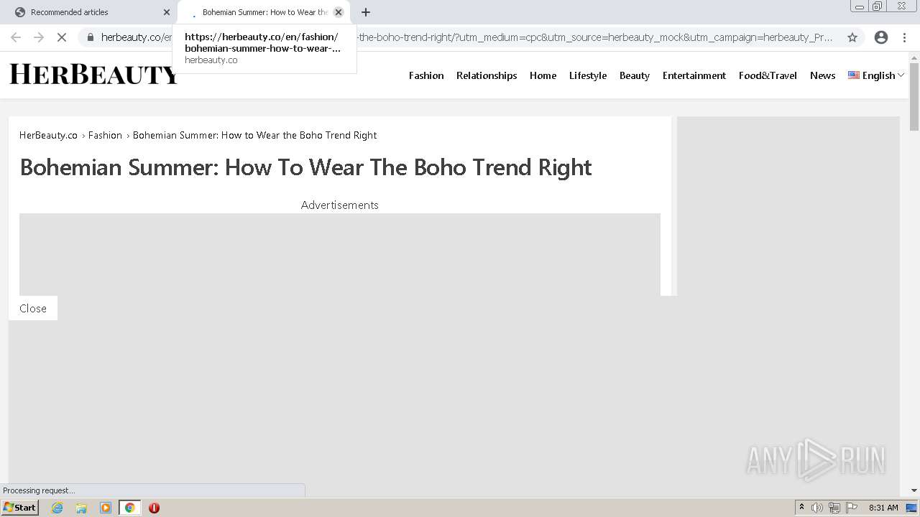Open the Lifestyle section

(588, 75)
